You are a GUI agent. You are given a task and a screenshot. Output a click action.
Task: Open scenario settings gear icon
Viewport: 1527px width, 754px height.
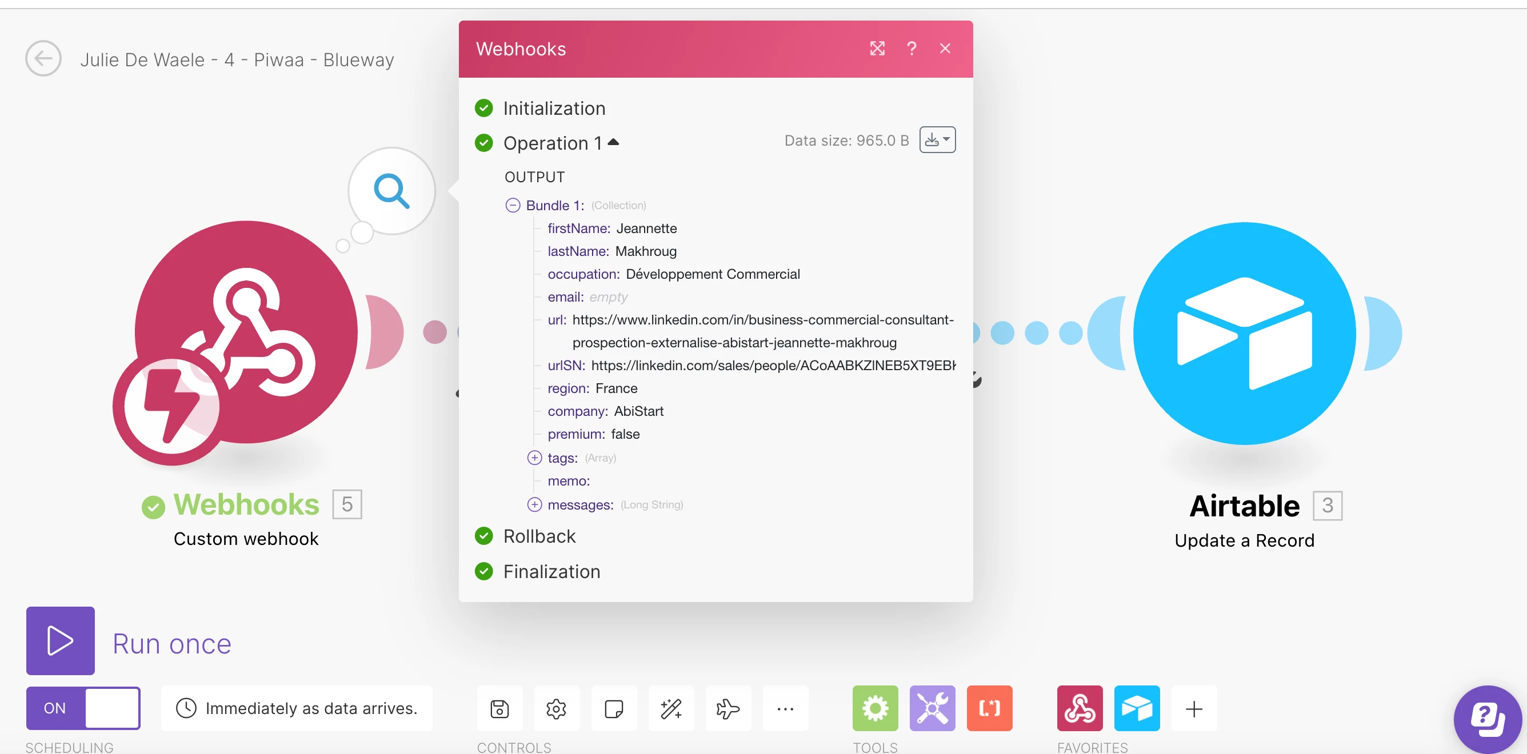pos(556,708)
